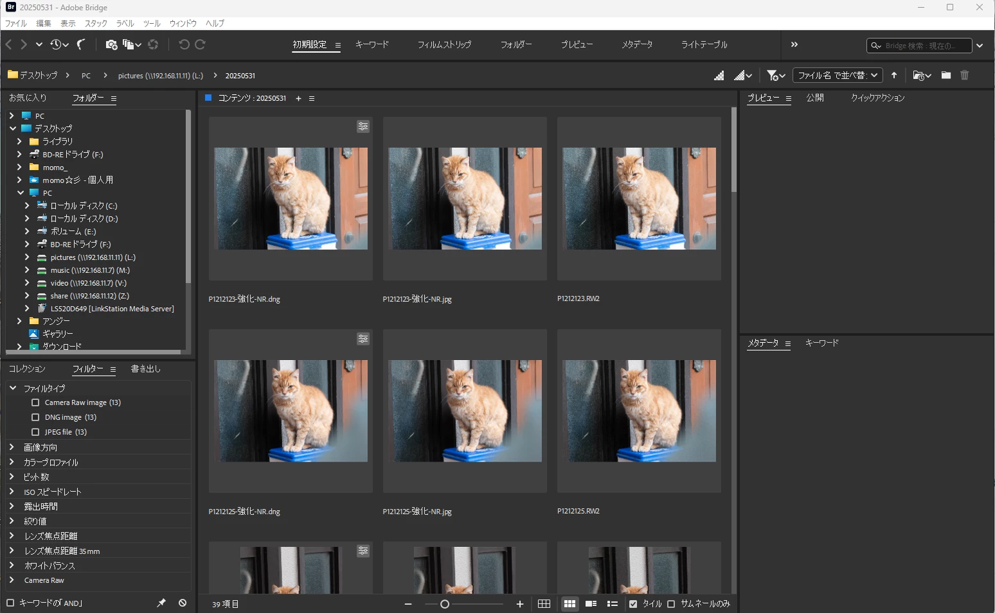This screenshot has height=613, width=995.
Task: Click the boomerang return-to-app icon
Action: pos(82,44)
